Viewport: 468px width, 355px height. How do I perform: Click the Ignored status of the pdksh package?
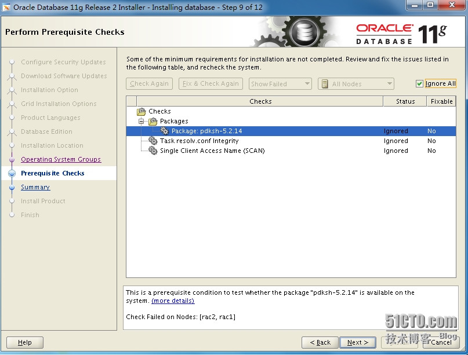pyautogui.click(x=396, y=131)
